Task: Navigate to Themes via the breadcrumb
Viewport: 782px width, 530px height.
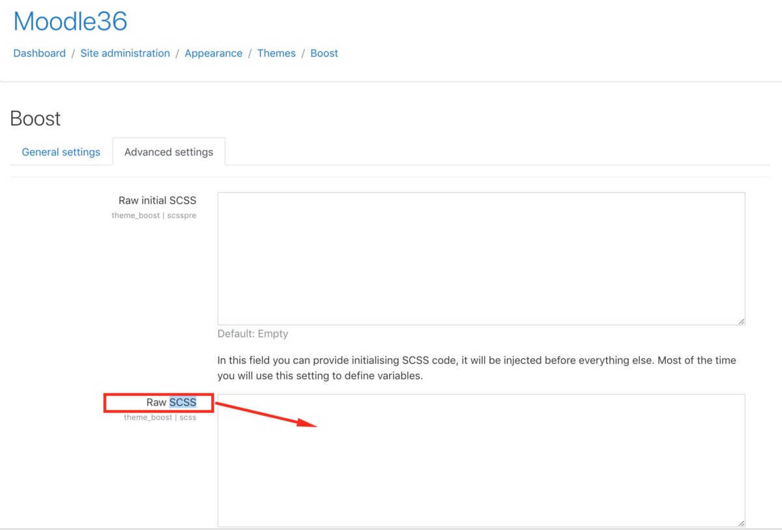Action: pos(276,53)
